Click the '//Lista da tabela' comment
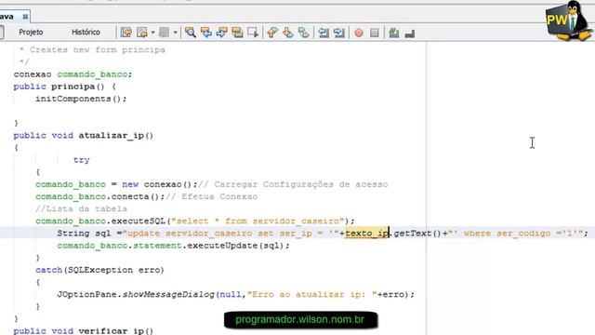Screen dimensions: 595x335 coord(81,208)
